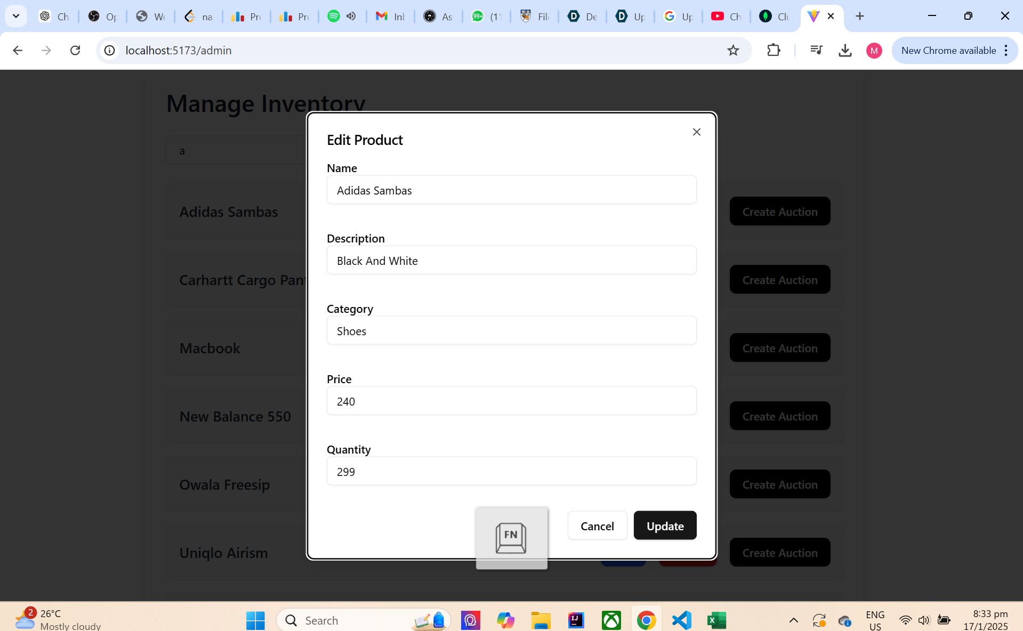Close the Edit Product dialog with X
This screenshot has width=1023, height=631.
click(x=696, y=132)
